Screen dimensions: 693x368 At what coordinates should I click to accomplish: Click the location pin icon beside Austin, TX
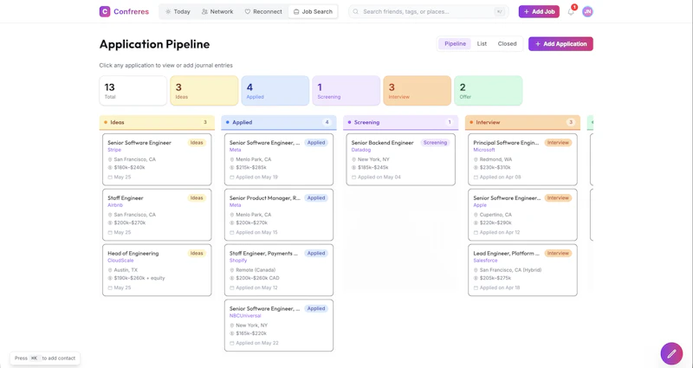click(110, 270)
